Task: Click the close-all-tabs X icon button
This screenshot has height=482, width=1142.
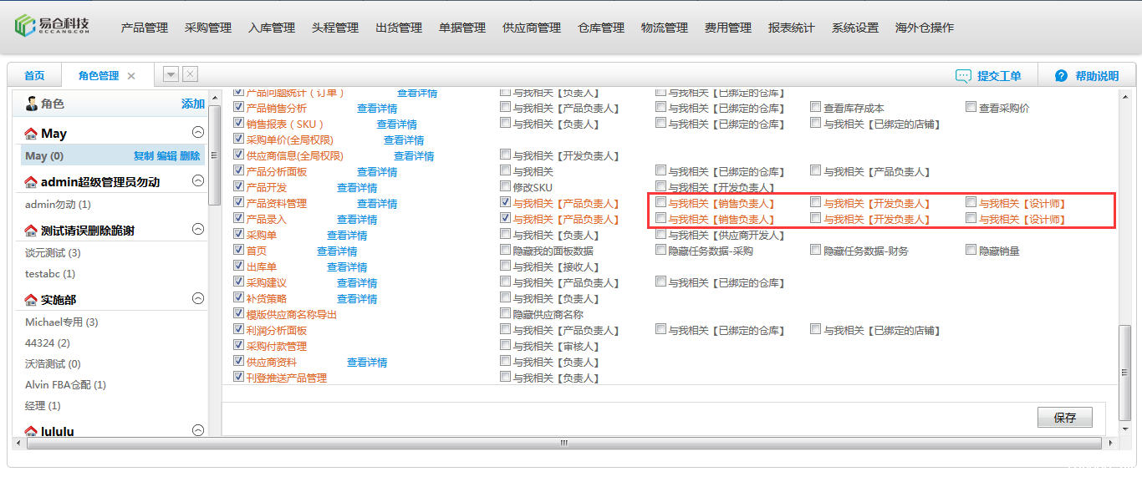Action: pyautogui.click(x=191, y=74)
